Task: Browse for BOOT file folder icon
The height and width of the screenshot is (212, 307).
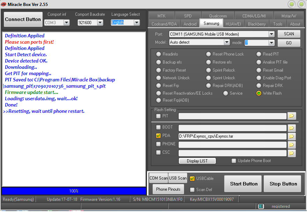Action: tap(292, 128)
